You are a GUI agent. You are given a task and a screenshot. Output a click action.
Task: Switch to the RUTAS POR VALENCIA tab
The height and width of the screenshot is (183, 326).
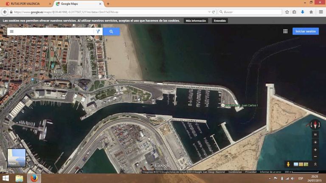tap(25, 3)
